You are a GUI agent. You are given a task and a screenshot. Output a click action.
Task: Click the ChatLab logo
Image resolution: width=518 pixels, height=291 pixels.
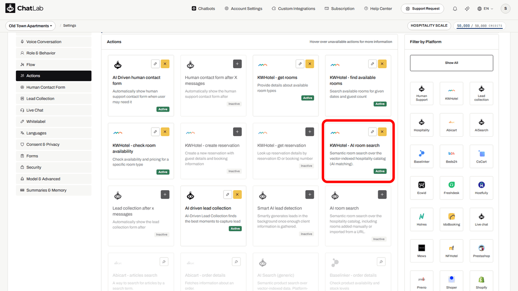click(25, 8)
